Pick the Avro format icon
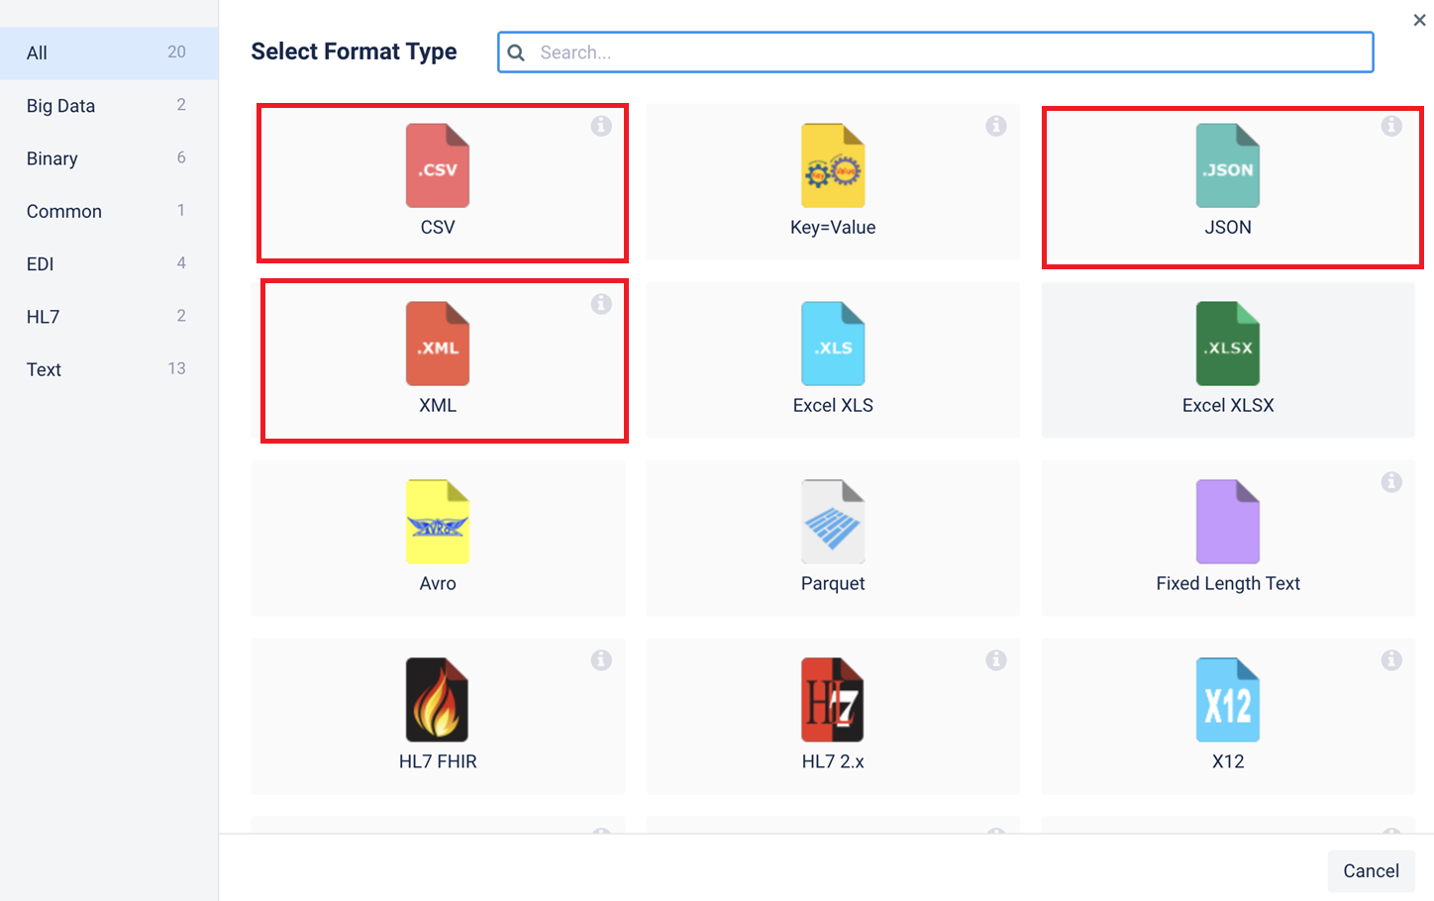 pos(438,522)
